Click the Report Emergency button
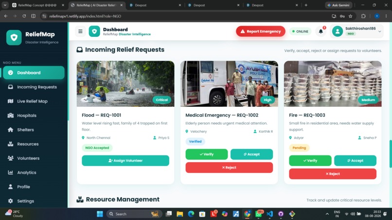Viewport: 392px width, 220px height. pyautogui.click(x=261, y=31)
